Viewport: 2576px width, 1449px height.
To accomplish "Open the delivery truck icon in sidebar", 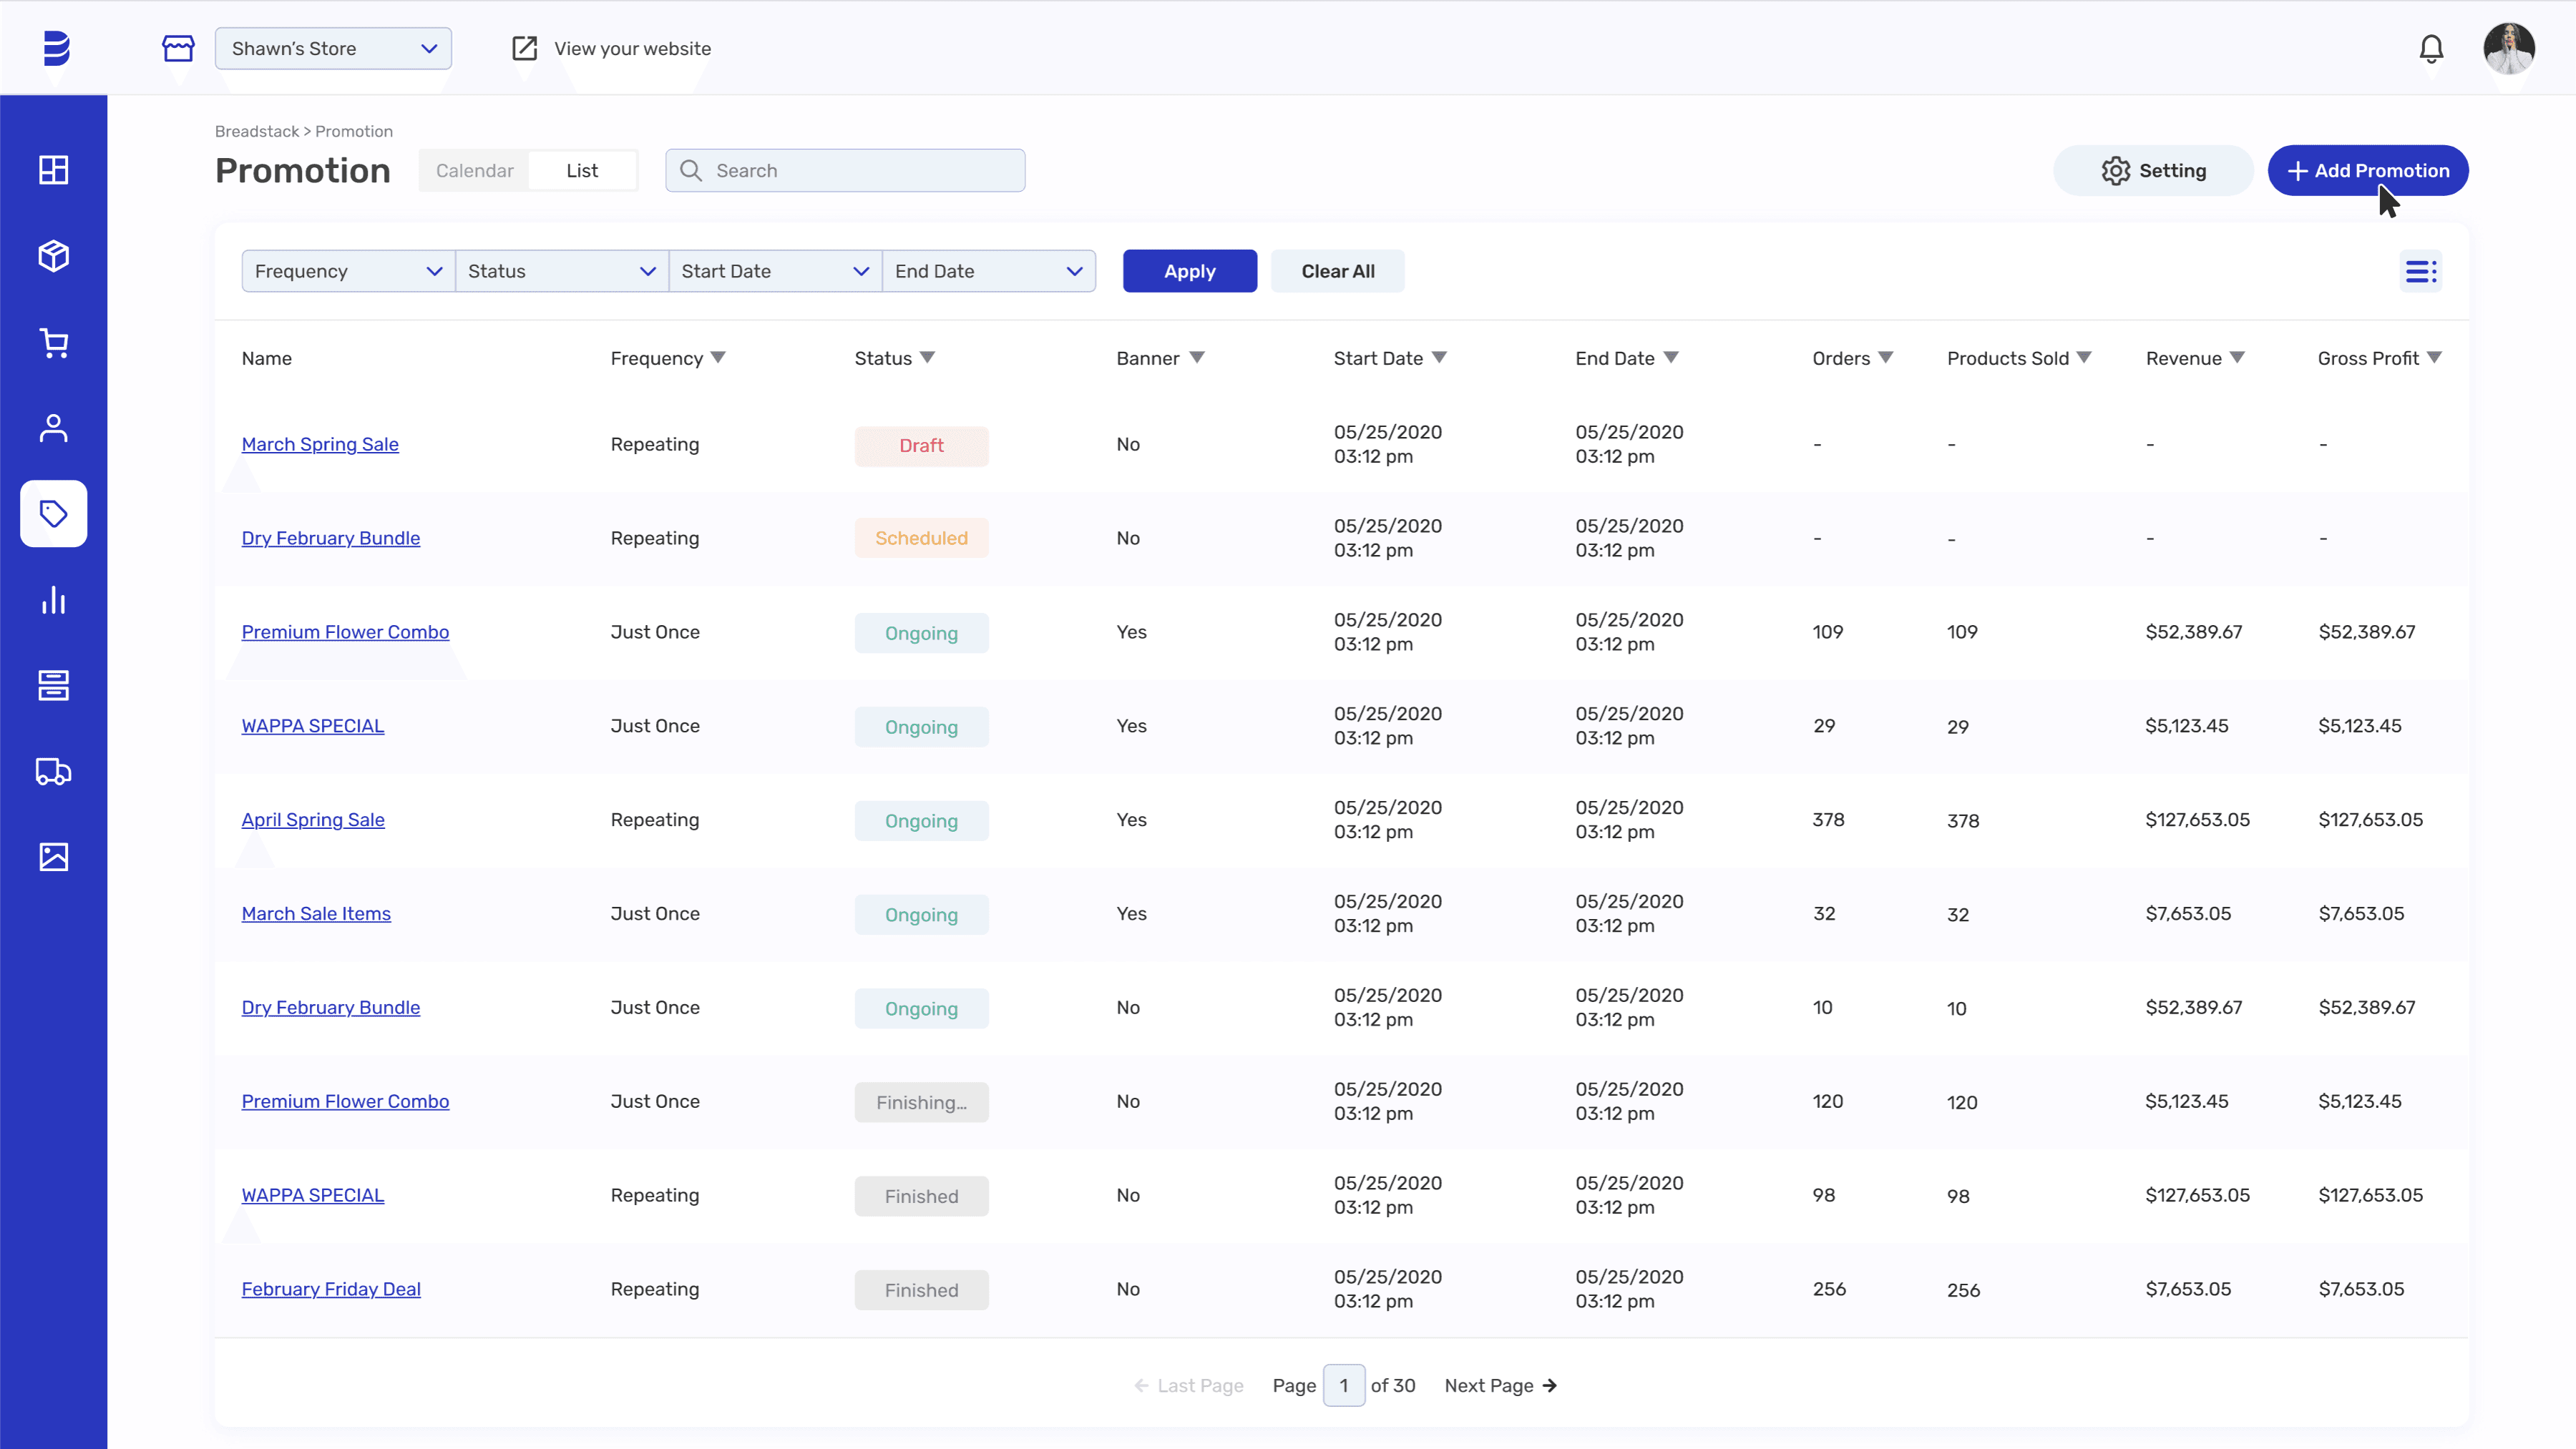I will tap(53, 772).
